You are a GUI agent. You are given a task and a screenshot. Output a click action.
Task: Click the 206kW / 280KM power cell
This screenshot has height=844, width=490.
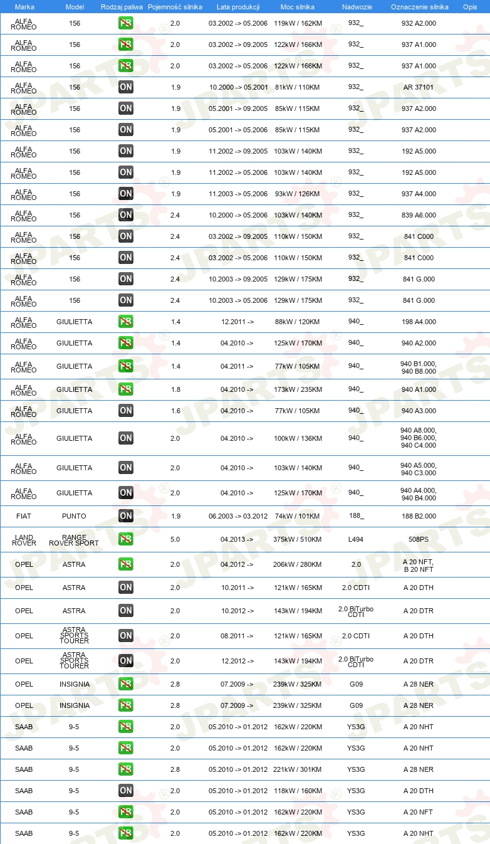click(x=297, y=564)
